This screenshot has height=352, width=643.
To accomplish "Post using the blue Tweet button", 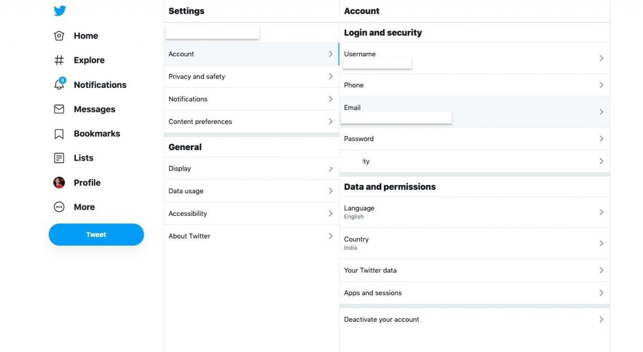I will (x=96, y=234).
